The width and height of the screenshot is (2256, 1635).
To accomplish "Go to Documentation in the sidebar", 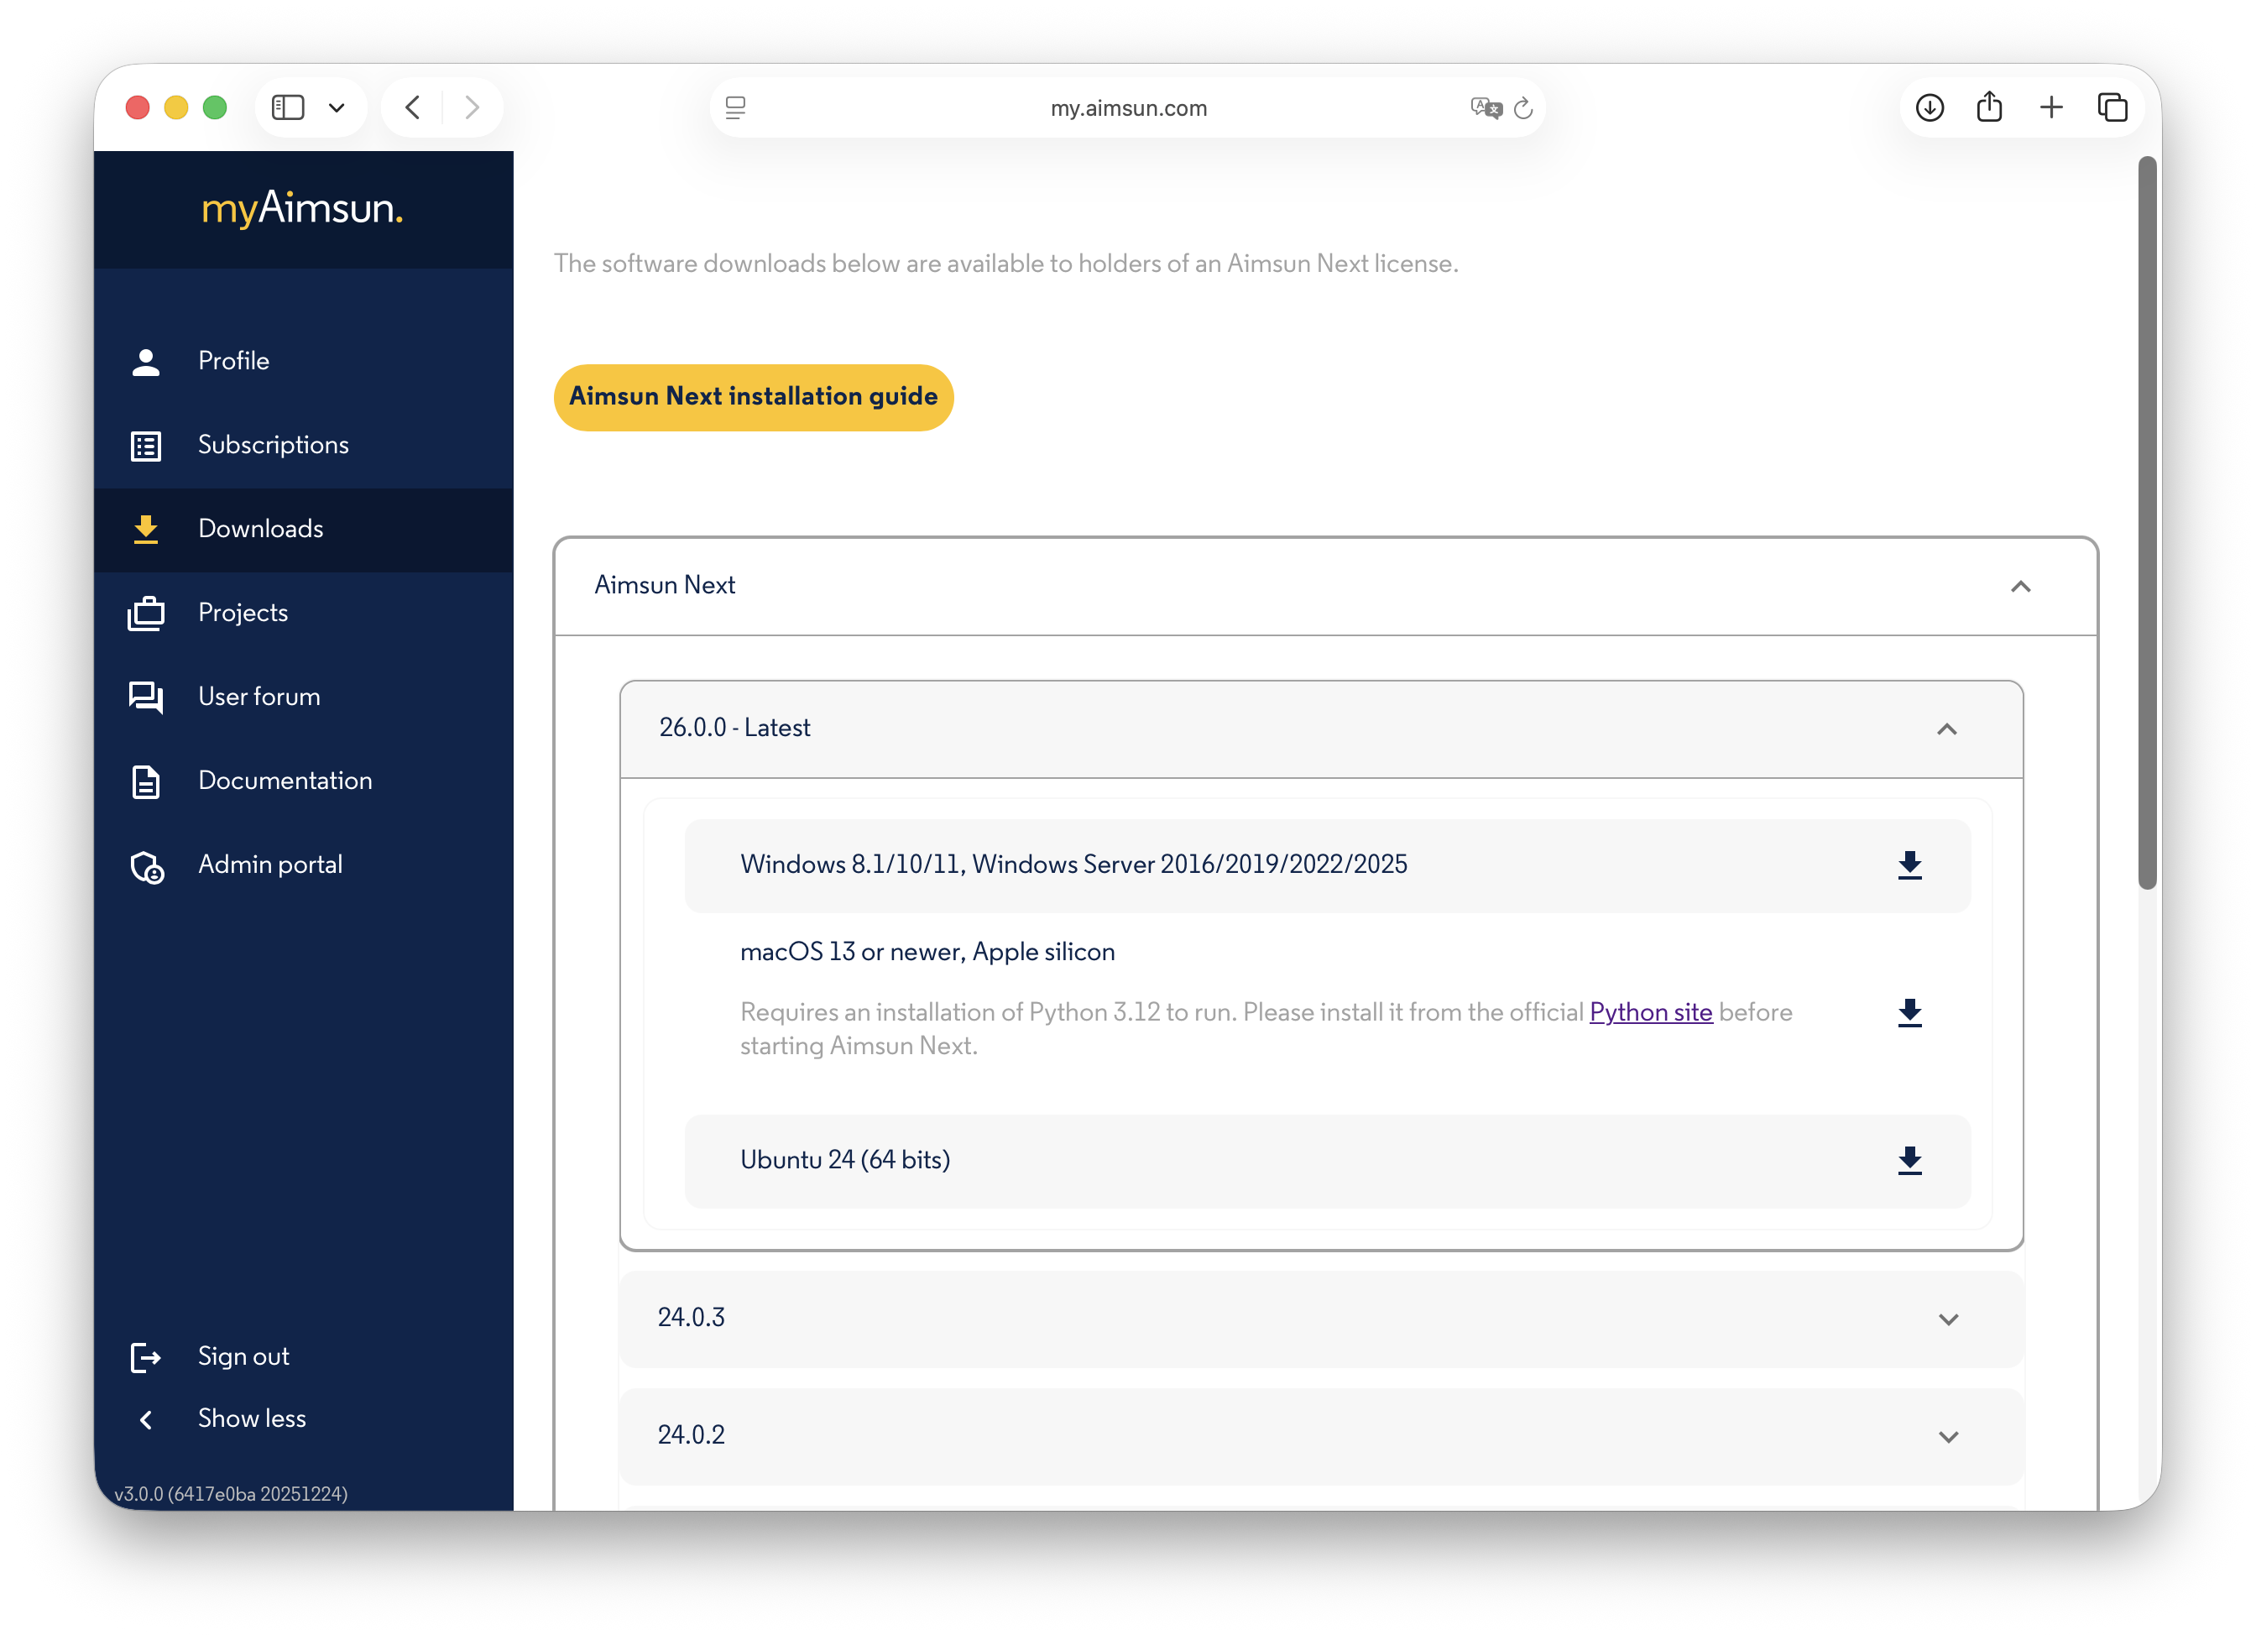I will tap(285, 781).
